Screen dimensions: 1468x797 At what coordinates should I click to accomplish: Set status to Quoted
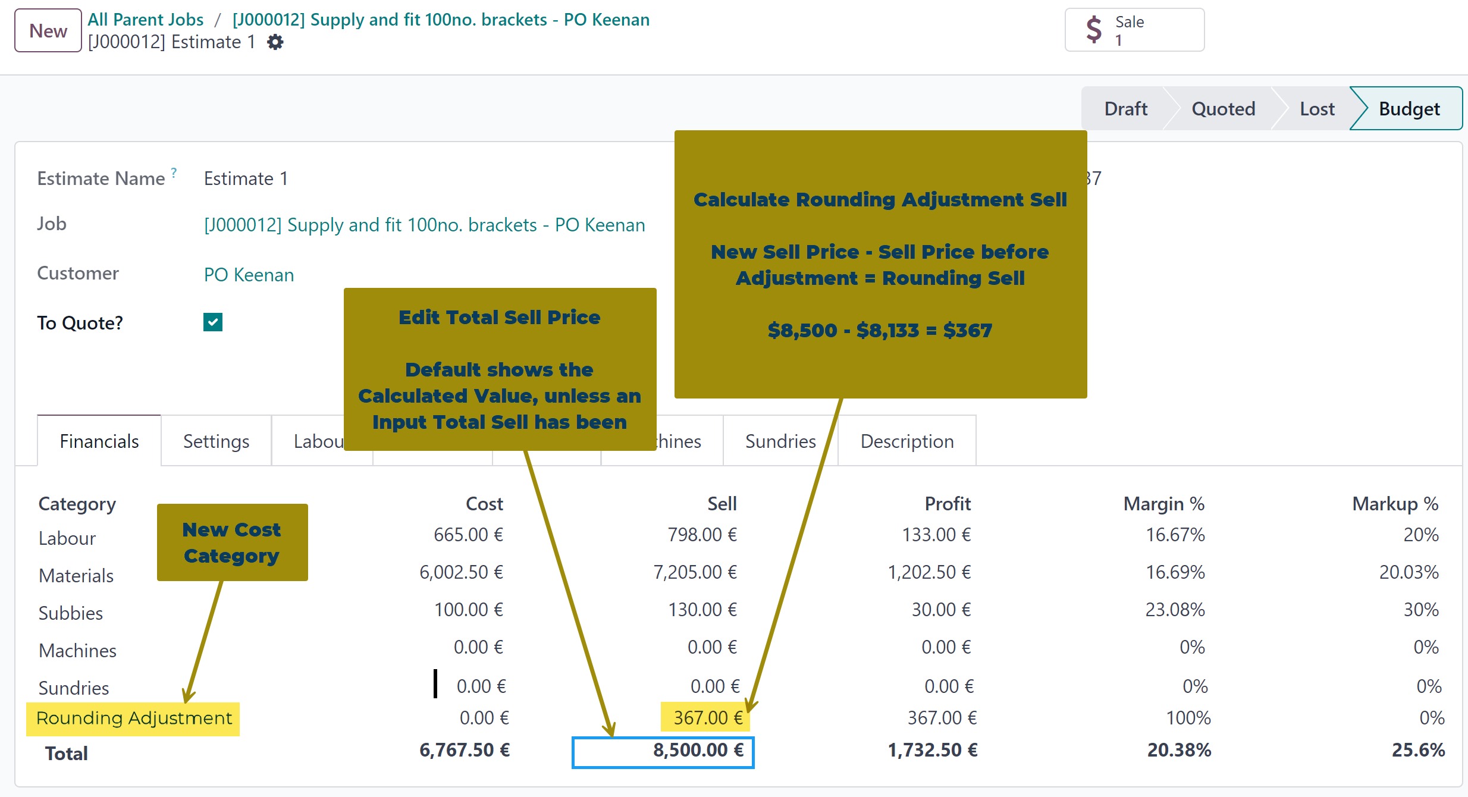coord(1223,109)
